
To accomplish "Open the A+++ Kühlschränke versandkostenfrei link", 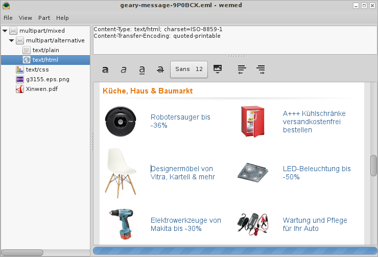I will [x=314, y=122].
